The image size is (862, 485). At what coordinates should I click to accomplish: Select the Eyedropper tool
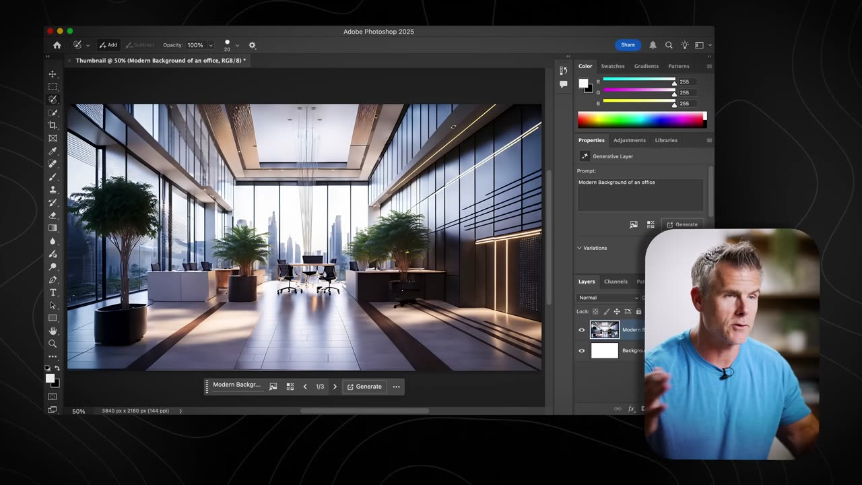[53, 151]
